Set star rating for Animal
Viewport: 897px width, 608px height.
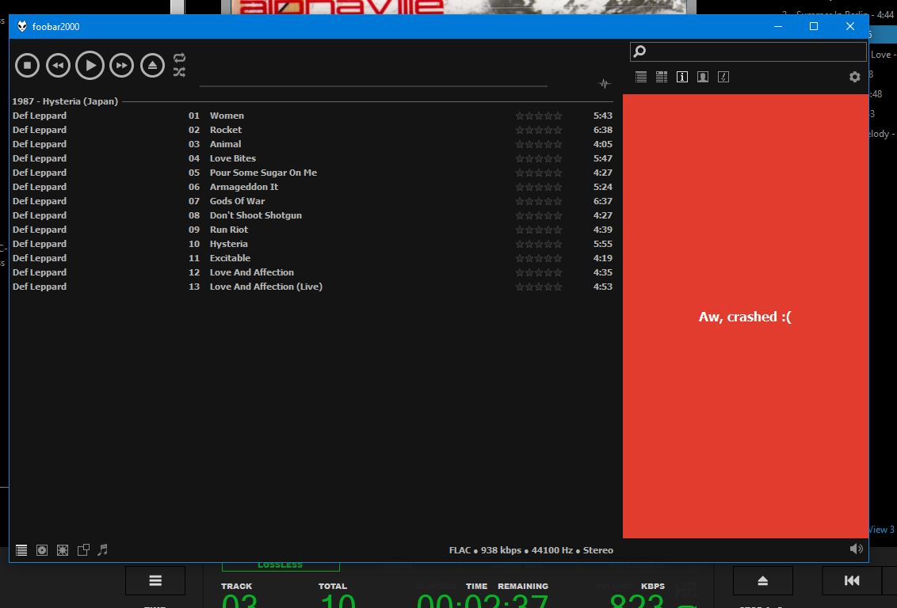pyautogui.click(x=538, y=144)
